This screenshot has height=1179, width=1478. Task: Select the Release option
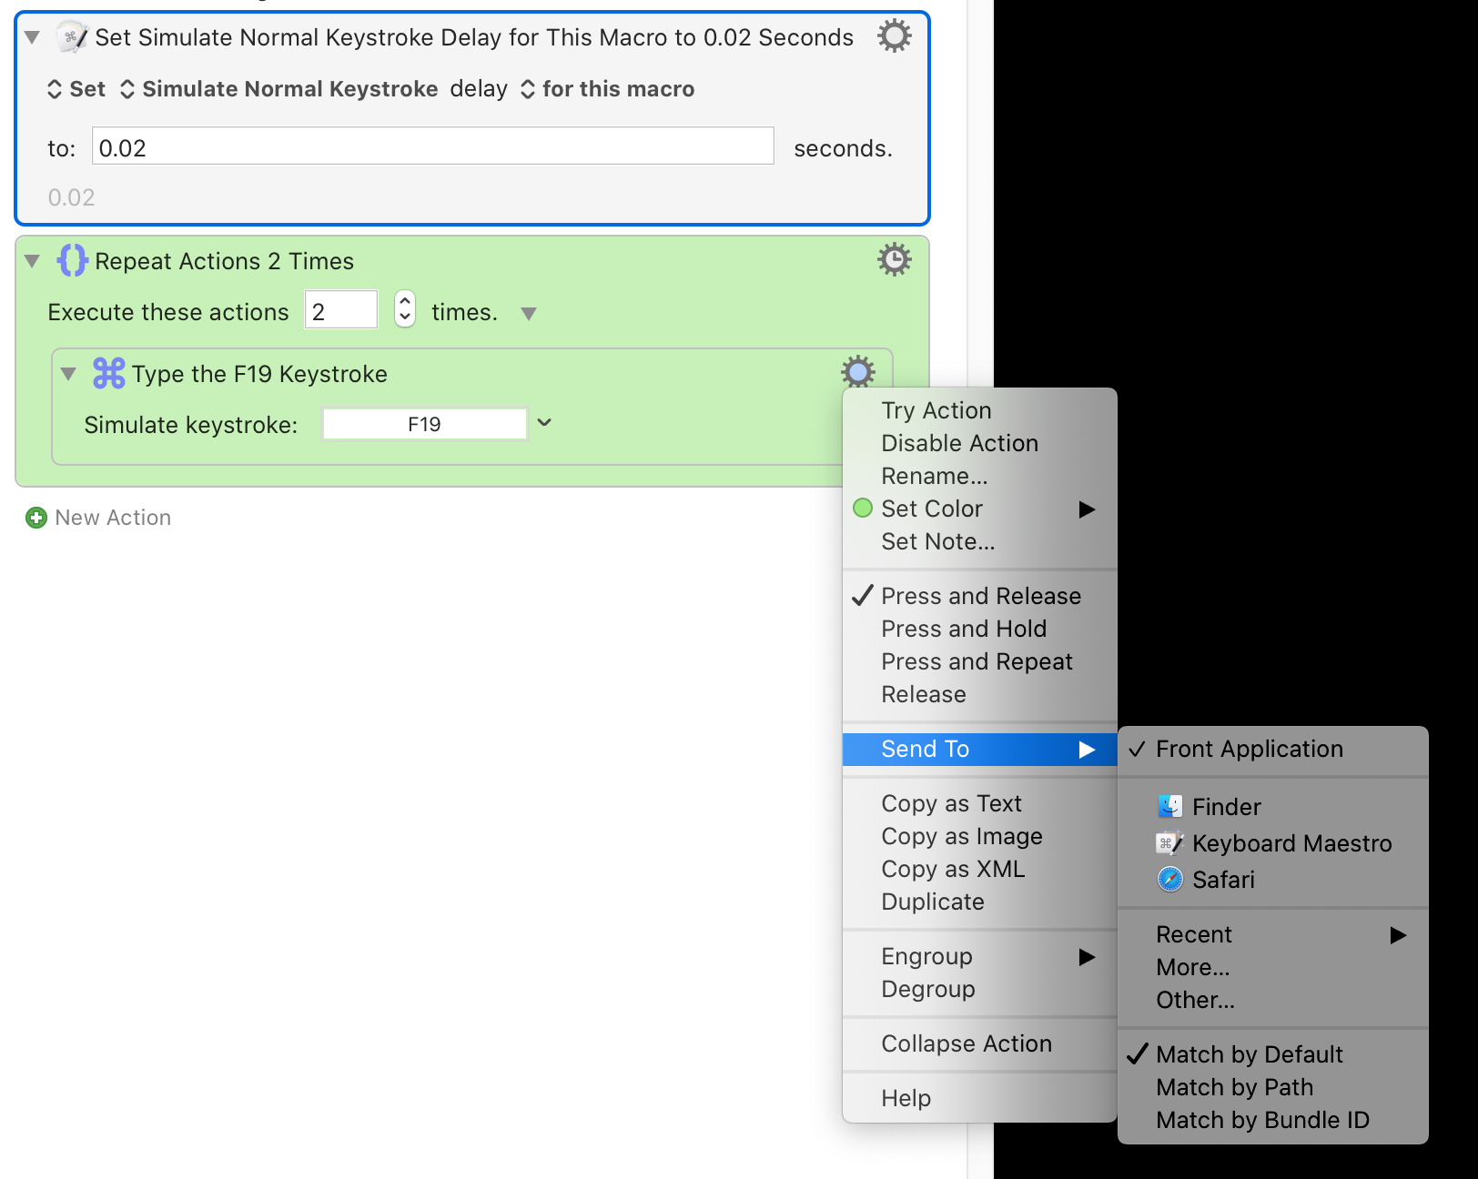click(x=979, y=694)
